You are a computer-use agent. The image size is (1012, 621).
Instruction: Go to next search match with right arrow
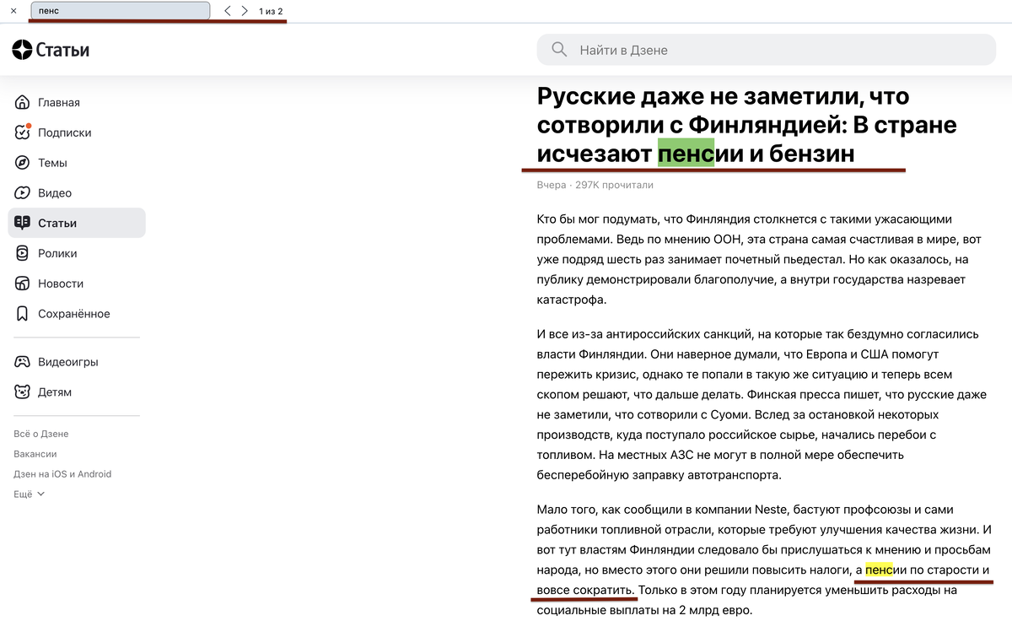[245, 12]
